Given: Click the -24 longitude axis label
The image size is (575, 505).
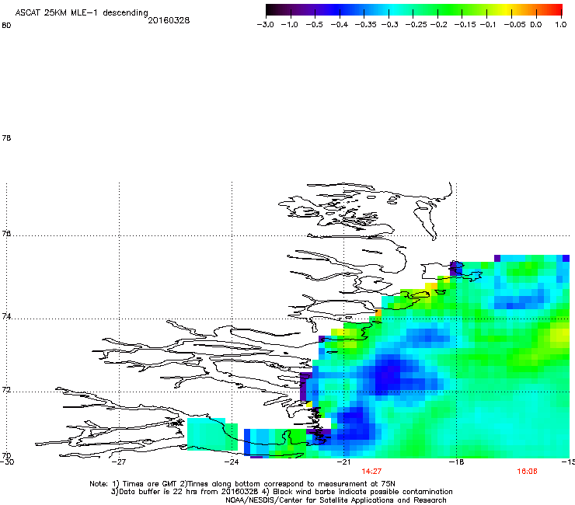Looking at the screenshot, I should [x=232, y=462].
